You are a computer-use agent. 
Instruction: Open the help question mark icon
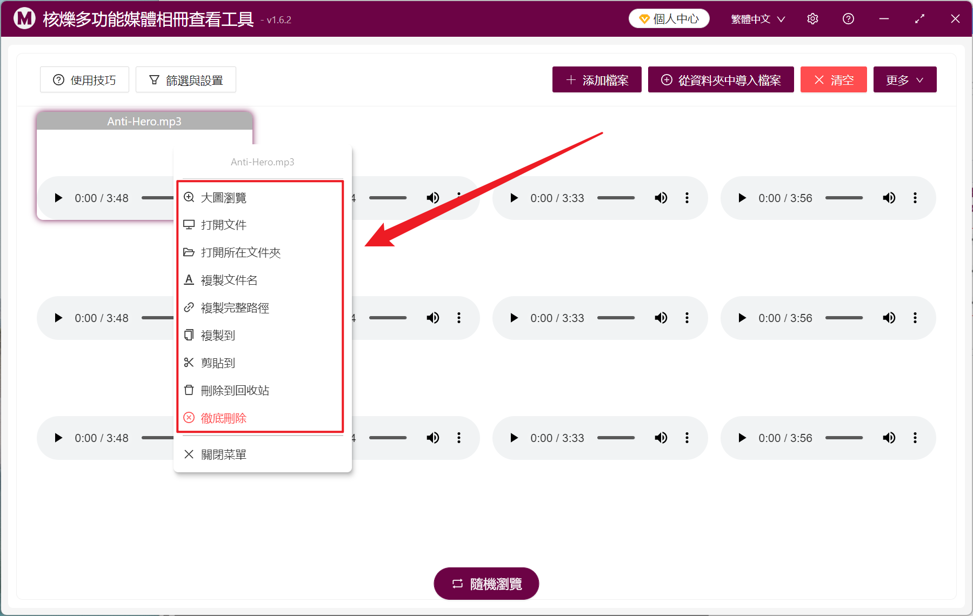tap(848, 18)
